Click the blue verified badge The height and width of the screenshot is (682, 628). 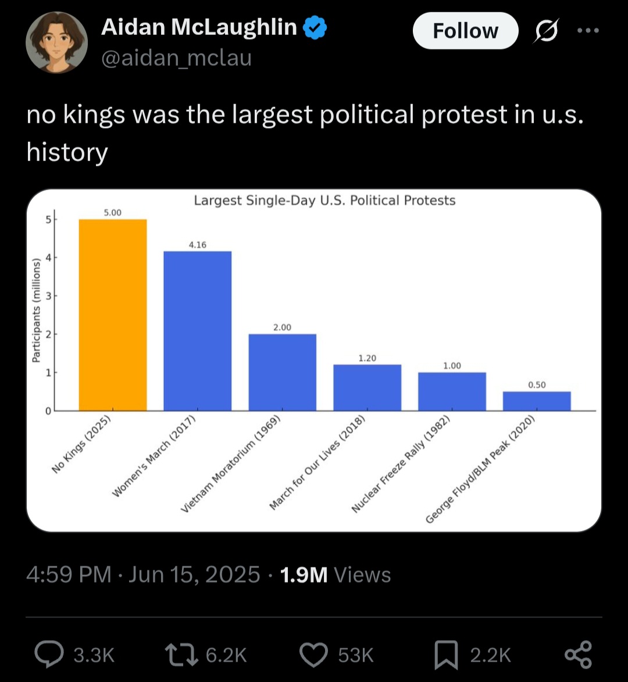click(315, 27)
